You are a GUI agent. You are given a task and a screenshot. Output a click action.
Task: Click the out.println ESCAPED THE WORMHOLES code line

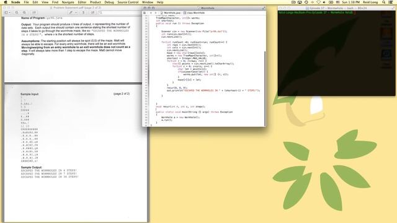click(x=213, y=90)
